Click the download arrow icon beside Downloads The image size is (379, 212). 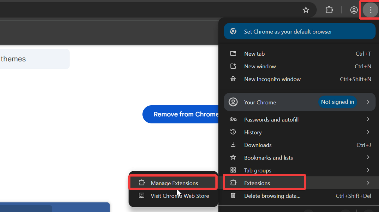tap(233, 145)
